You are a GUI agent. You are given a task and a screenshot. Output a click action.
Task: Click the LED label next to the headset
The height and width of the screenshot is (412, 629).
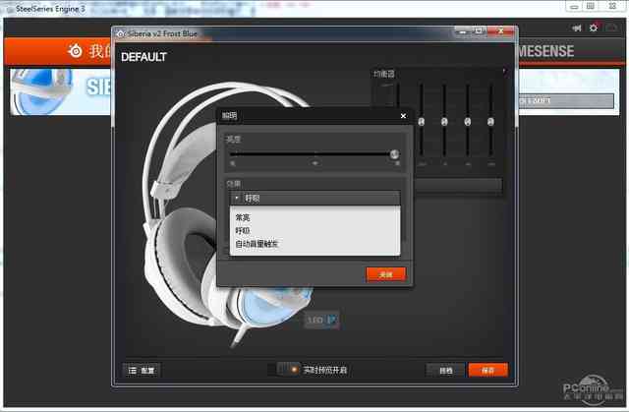[x=315, y=321]
